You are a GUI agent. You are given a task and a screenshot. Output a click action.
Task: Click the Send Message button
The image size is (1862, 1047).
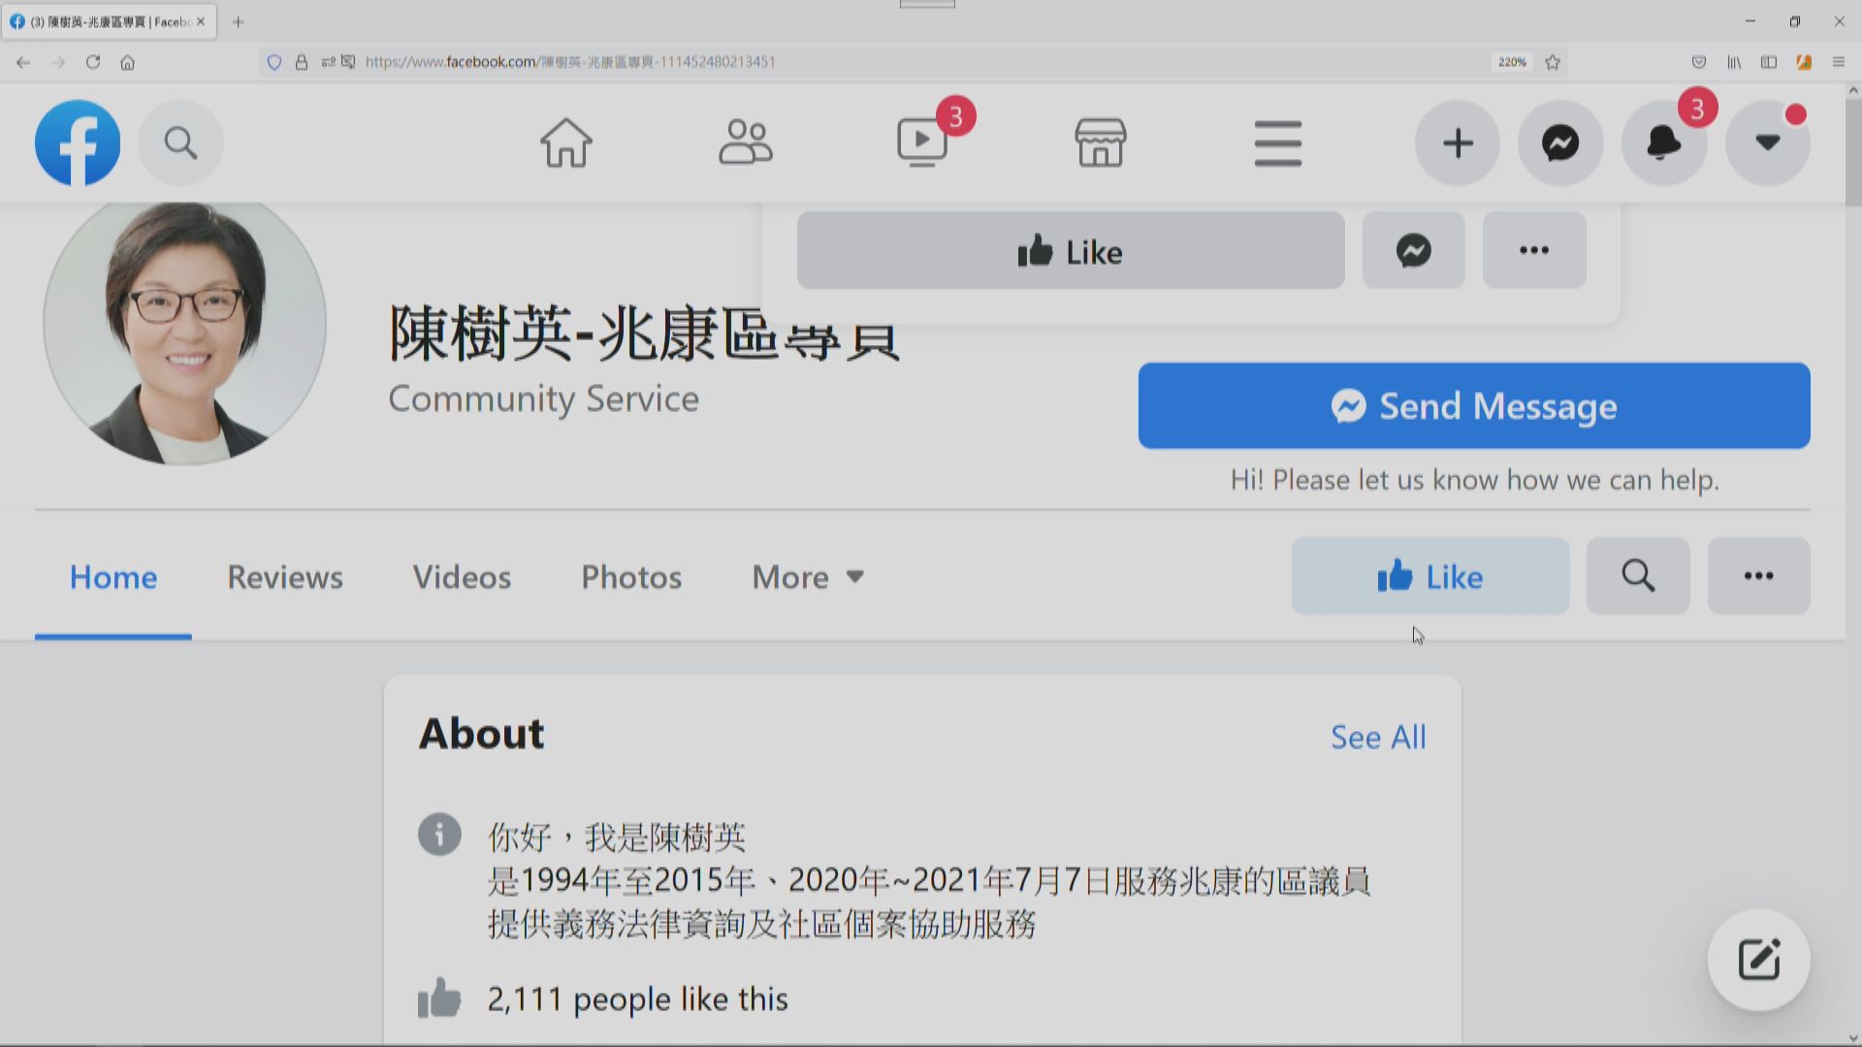[1474, 406]
